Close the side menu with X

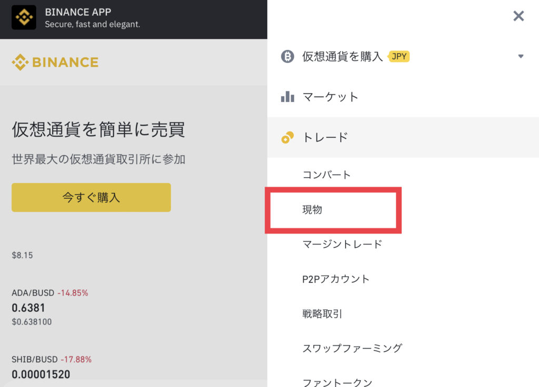pyautogui.click(x=518, y=16)
